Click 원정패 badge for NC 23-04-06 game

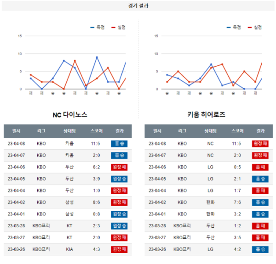[x=119, y=167]
